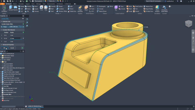Select the 7 Edges selection row

[x=12, y=27]
